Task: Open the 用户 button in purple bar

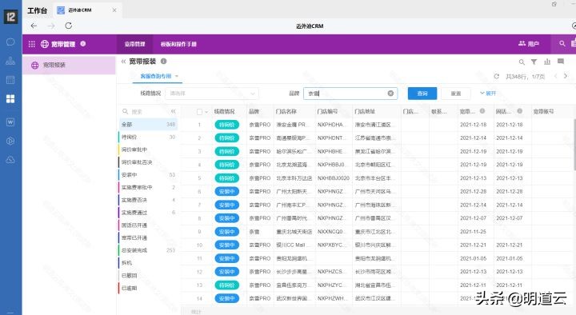Action: pos(529,44)
